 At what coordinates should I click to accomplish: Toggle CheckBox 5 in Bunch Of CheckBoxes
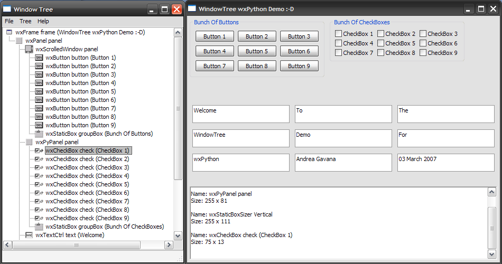click(381, 43)
